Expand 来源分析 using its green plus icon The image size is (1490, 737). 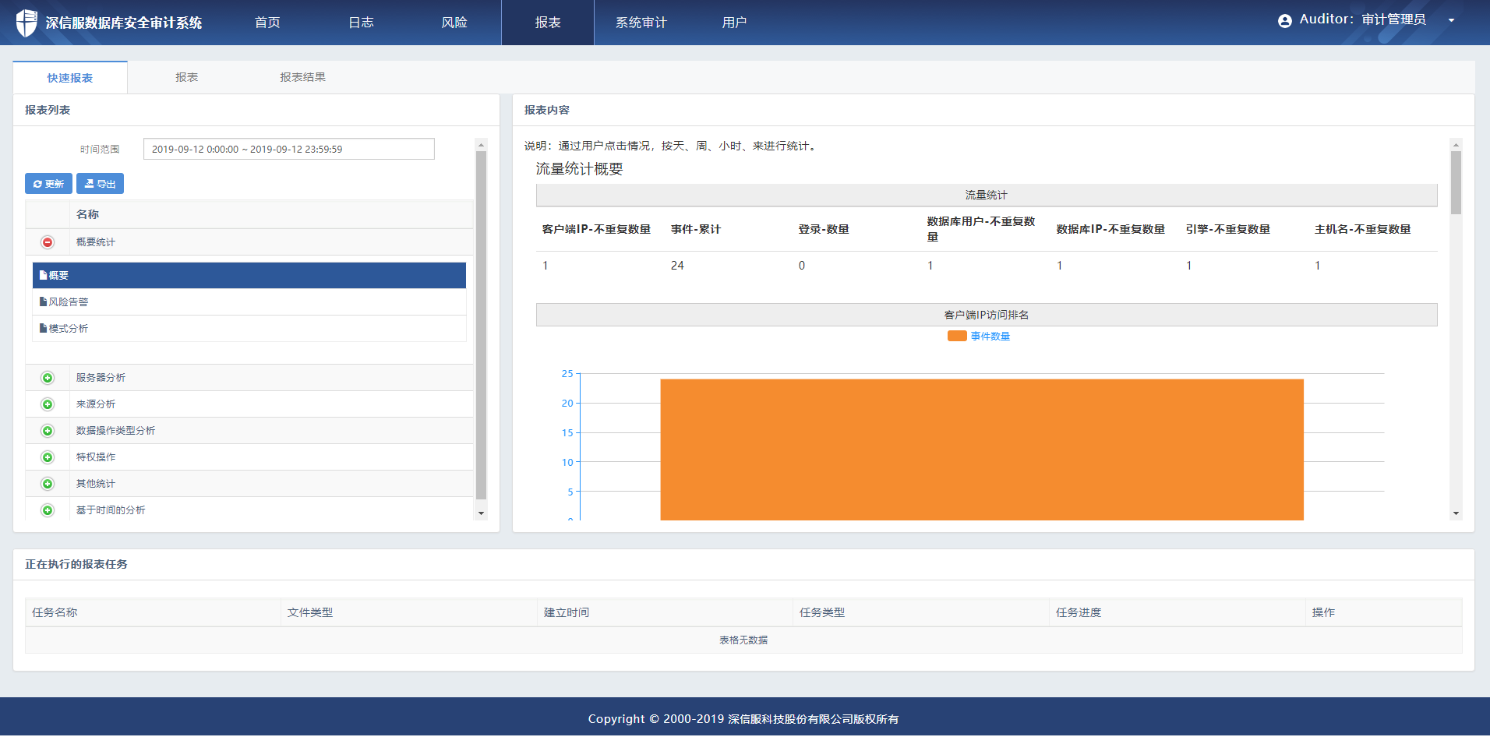[48, 404]
